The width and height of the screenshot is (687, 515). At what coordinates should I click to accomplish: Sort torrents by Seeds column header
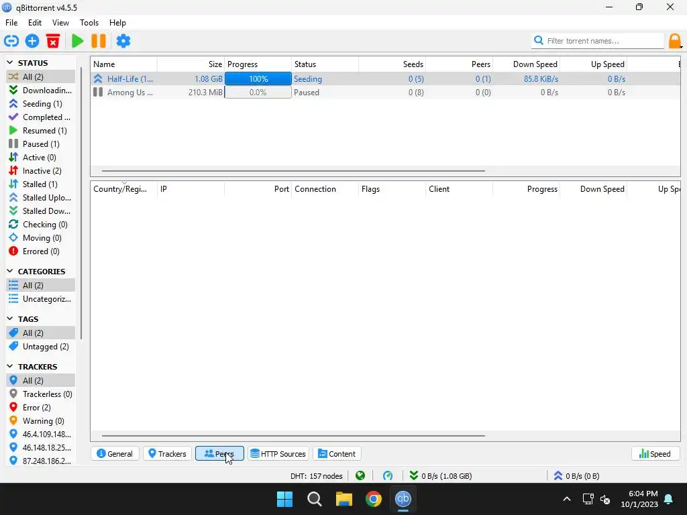point(392,64)
